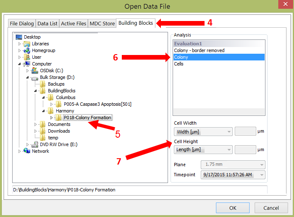The height and width of the screenshot is (217, 294).
Task: Click the DVD RW Drive (E:) icon
Action: tap(35, 144)
